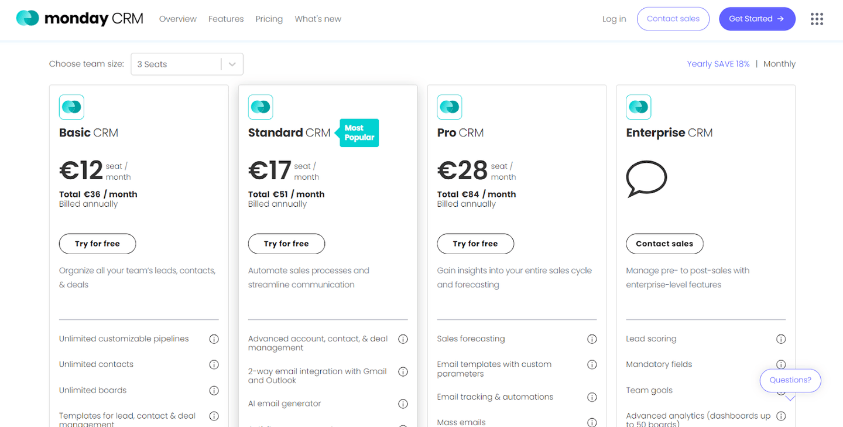Show info for Unlimited customizable pipelines
Viewport: 843px width, 427px height.
[214, 339]
